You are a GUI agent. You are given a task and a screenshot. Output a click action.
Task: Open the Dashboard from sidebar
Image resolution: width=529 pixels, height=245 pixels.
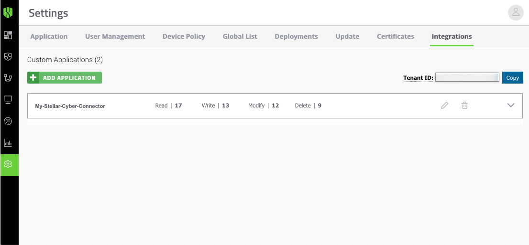[8, 35]
